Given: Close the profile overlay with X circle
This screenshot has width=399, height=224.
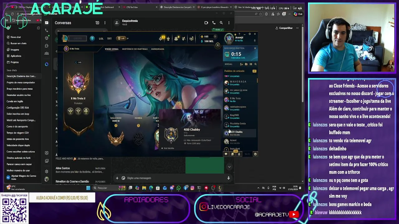Looking at the screenshot, I should coord(218,45).
